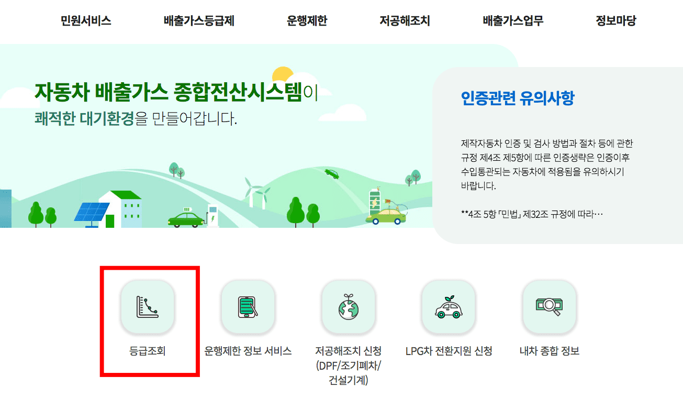Click the LPG차 전환지원 신청 label
Viewport: 683px width, 409px height.
coord(449,351)
